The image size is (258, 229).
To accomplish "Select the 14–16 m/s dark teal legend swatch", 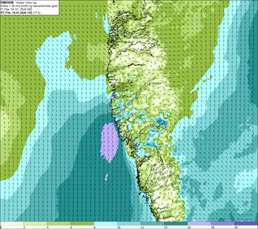I will (x=176, y=223).
